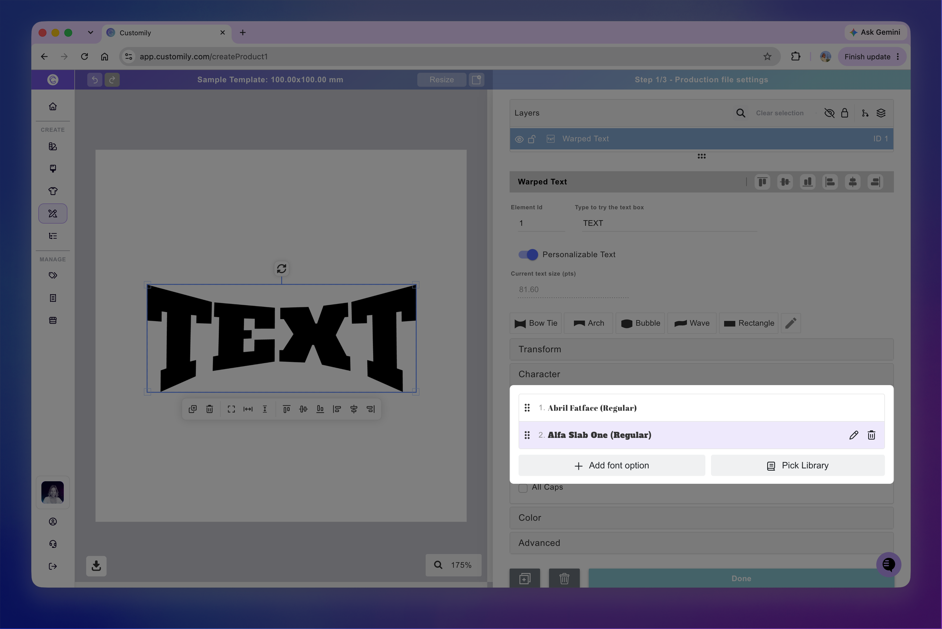Screen dimensions: 942x629
Task: Click the hide-all eye icon in the Layers header
Action: coord(829,113)
